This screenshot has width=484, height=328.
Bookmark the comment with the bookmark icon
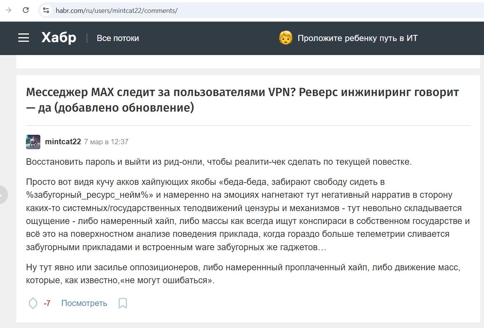pos(123,303)
